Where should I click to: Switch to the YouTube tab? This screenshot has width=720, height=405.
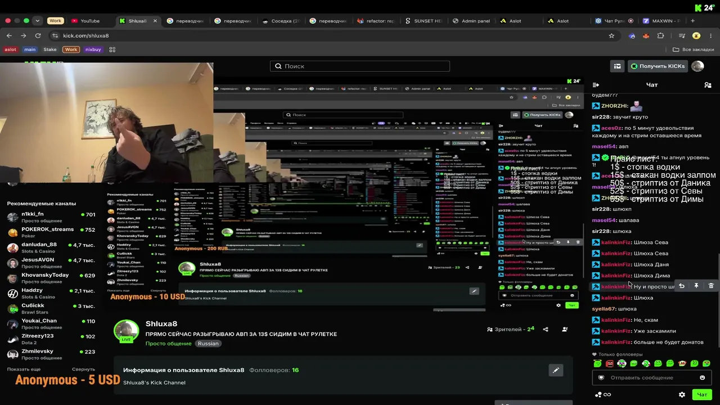point(90,21)
